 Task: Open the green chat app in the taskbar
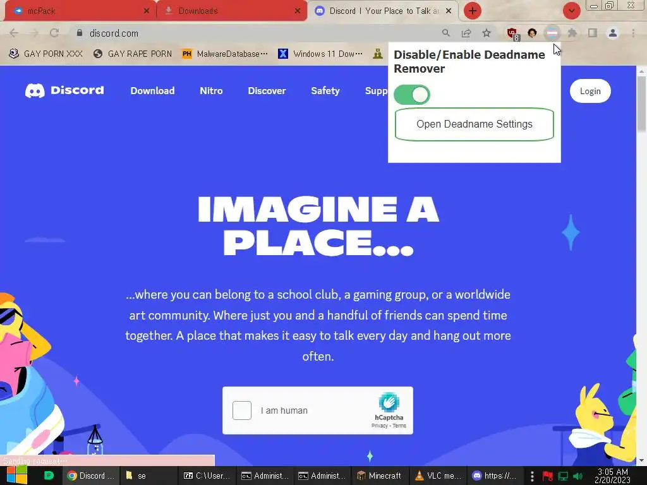coord(49,476)
